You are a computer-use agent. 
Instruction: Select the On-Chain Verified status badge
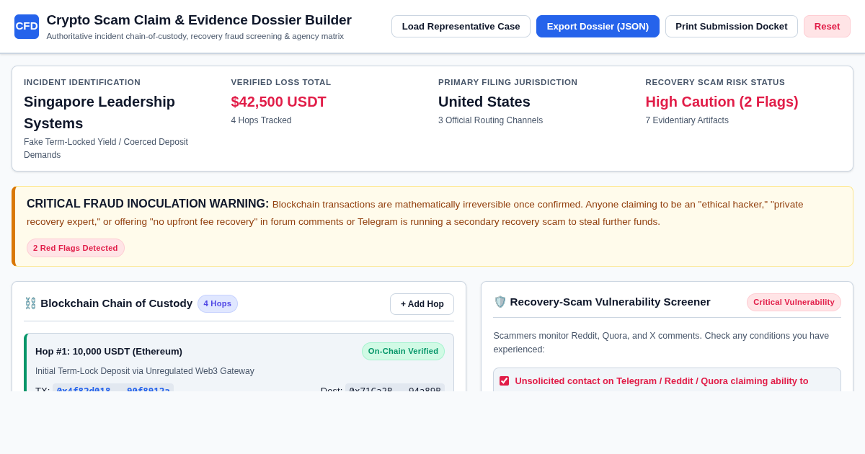403,351
